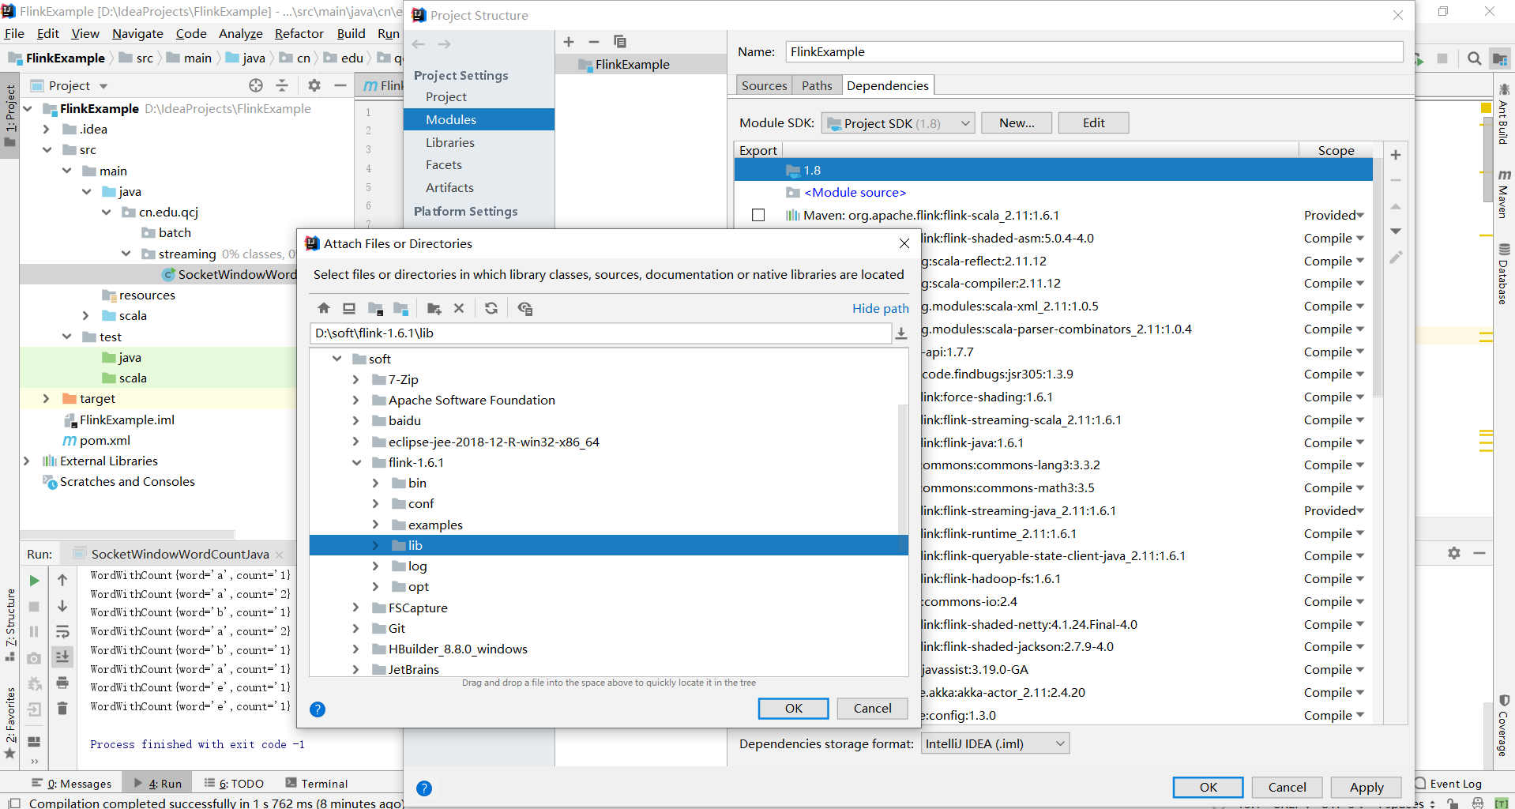Viewport: 1515px width, 809px height.
Task: Open the Sources tab
Action: click(x=764, y=85)
